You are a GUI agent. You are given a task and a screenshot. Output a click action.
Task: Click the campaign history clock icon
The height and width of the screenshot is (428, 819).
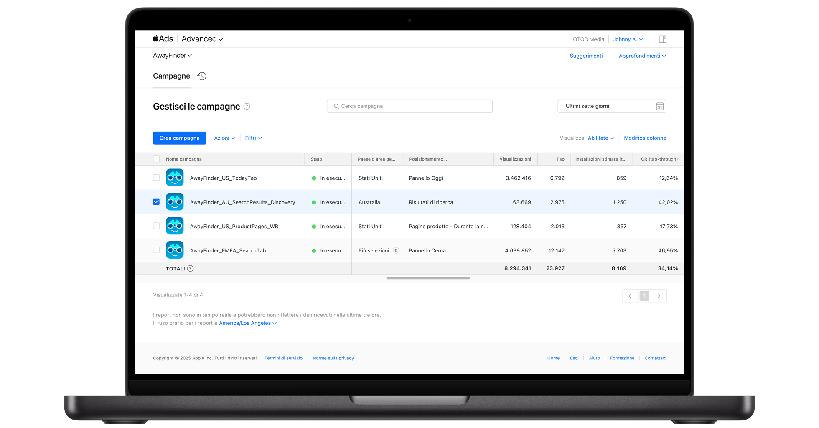pyautogui.click(x=202, y=76)
